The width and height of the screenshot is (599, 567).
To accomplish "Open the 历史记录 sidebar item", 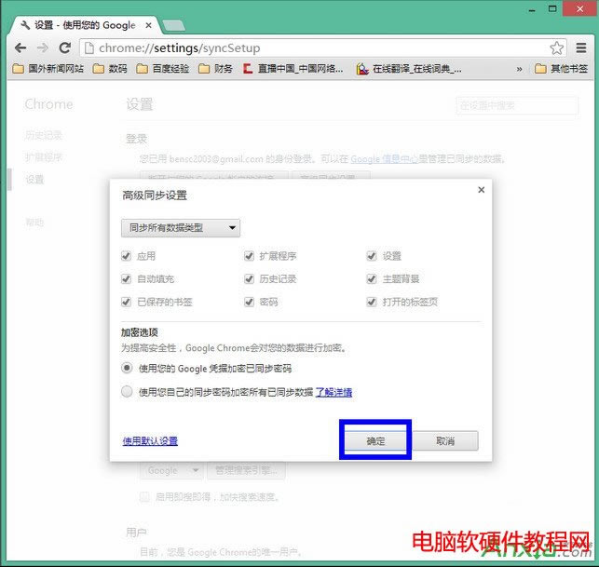I will [x=43, y=135].
